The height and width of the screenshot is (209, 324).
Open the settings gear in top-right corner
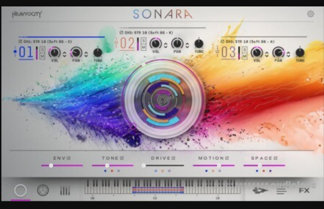310,14
